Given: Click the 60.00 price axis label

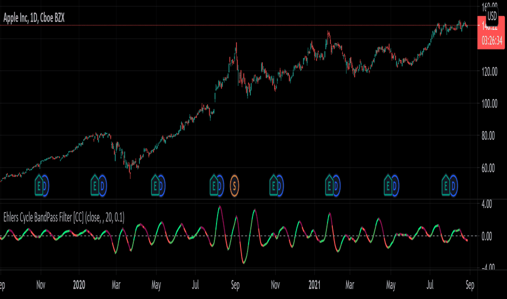Looking at the screenshot, I should coord(488,168).
